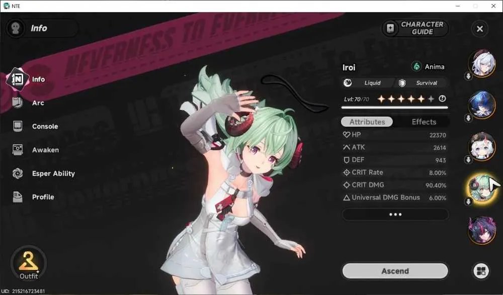Click the Arc sidebar icon

tap(18, 103)
